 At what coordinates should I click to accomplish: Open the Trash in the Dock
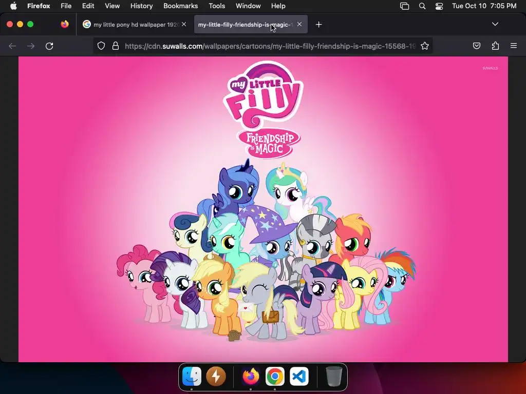[x=334, y=376]
